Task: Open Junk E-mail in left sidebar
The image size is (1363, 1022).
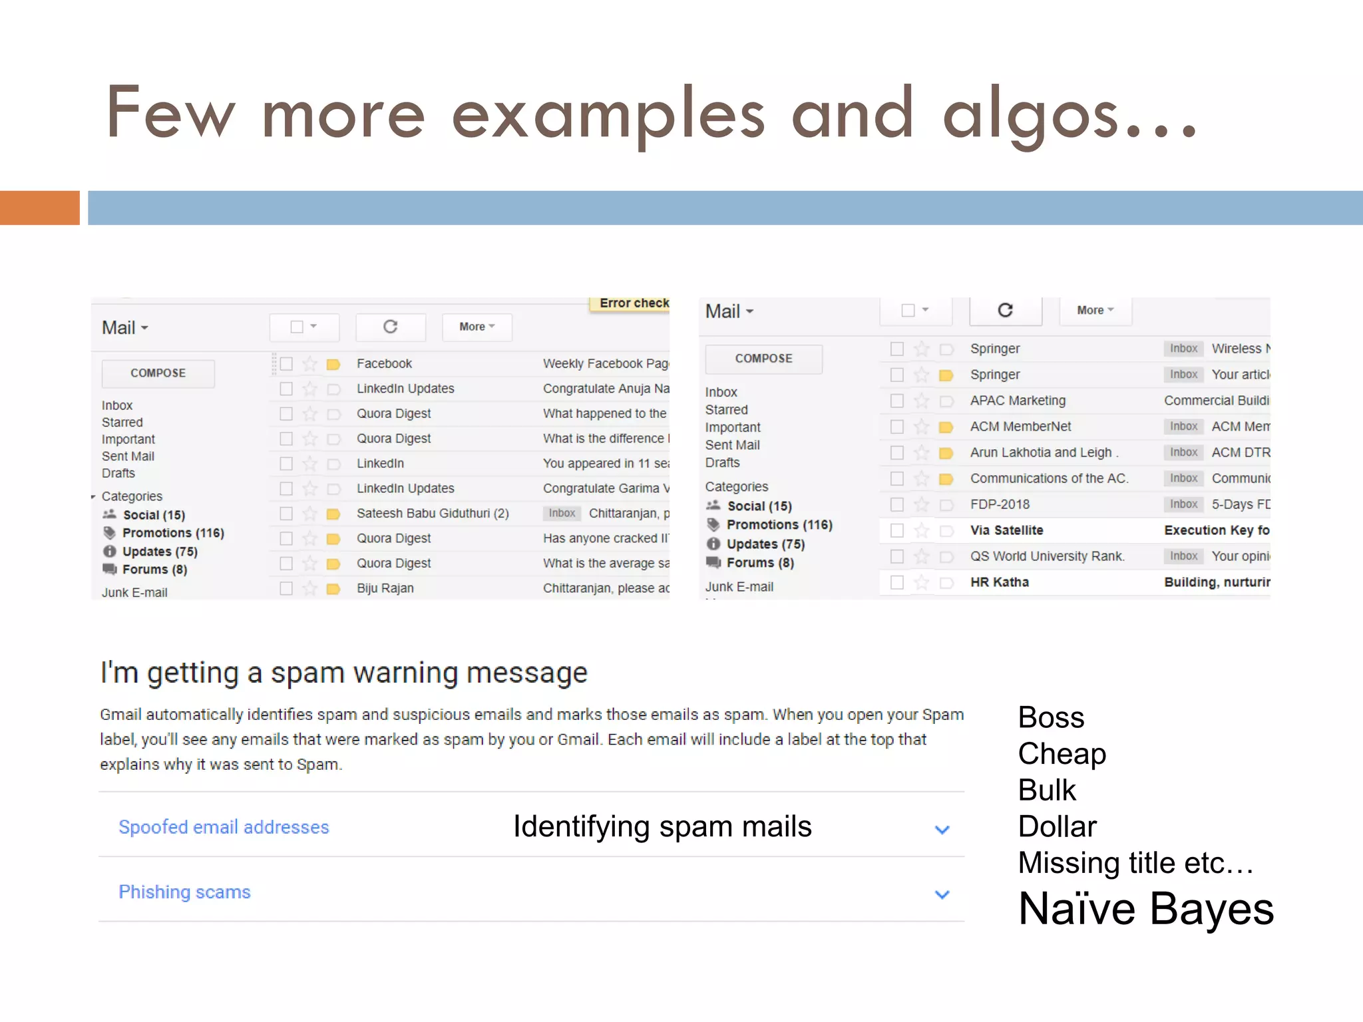Action: tap(134, 592)
